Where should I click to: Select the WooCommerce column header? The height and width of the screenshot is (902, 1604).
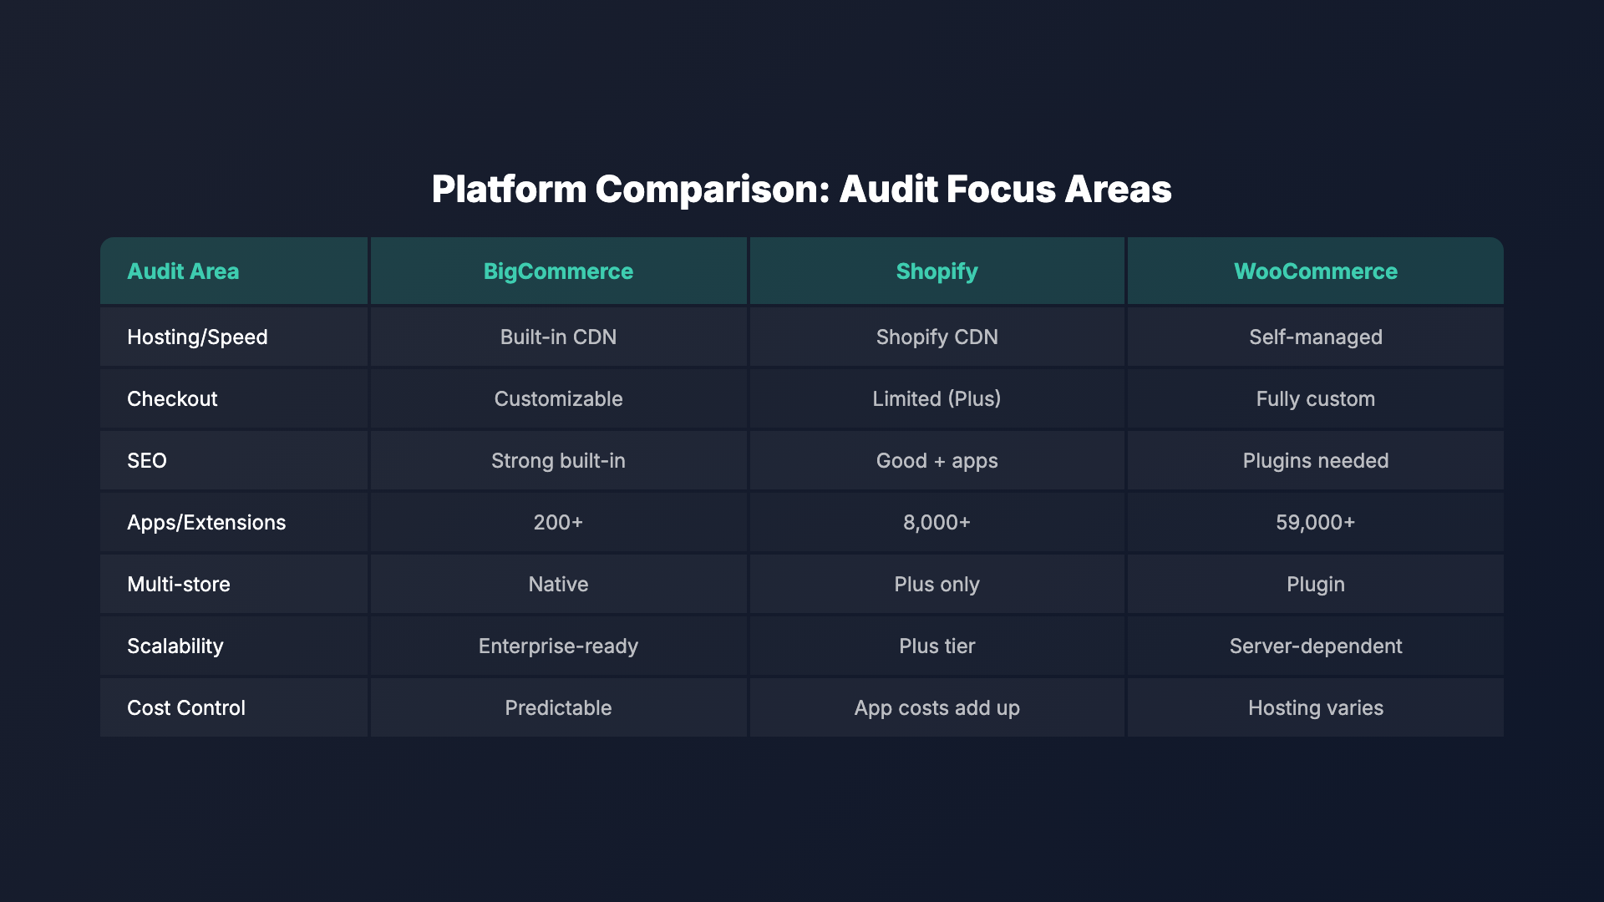point(1315,271)
